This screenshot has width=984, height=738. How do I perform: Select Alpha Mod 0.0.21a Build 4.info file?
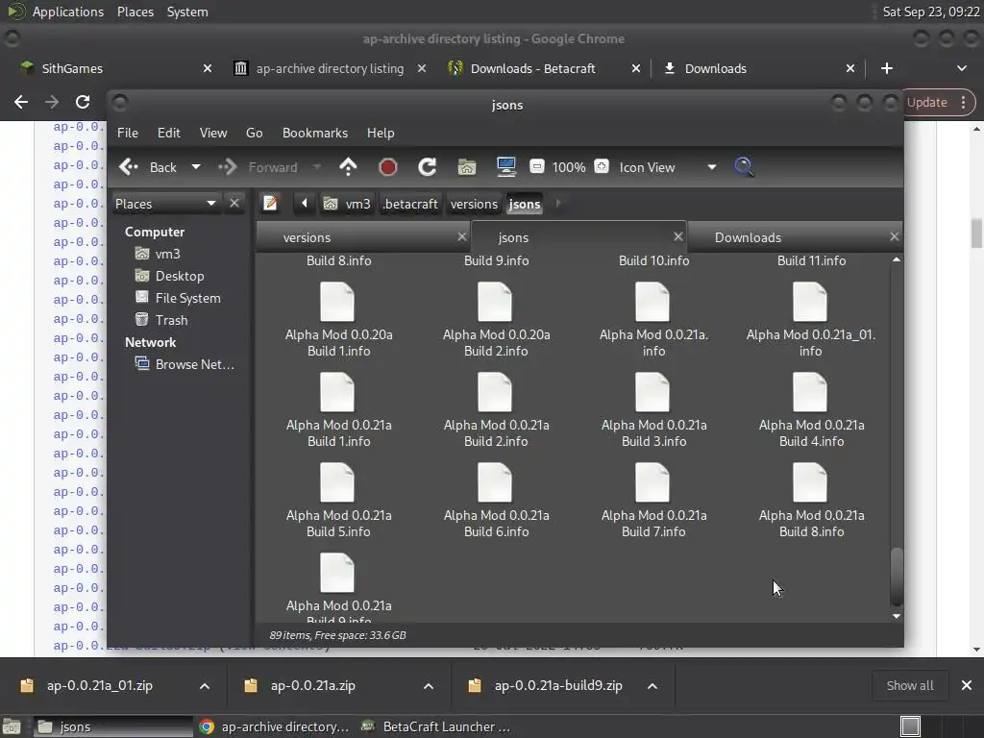click(x=811, y=410)
